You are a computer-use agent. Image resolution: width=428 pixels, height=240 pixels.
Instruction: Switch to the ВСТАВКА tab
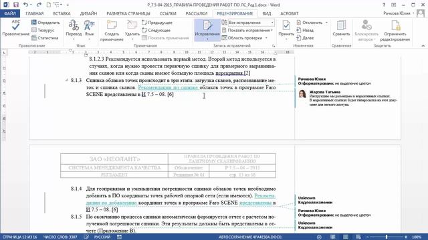(x=62, y=13)
